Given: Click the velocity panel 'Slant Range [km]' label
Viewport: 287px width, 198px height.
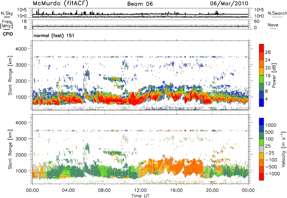Looking at the screenshot, I should (10, 149).
